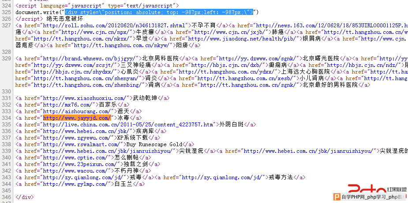Click the highlighted www.jayyjd.com link
The image size is (408, 203).
point(77,118)
